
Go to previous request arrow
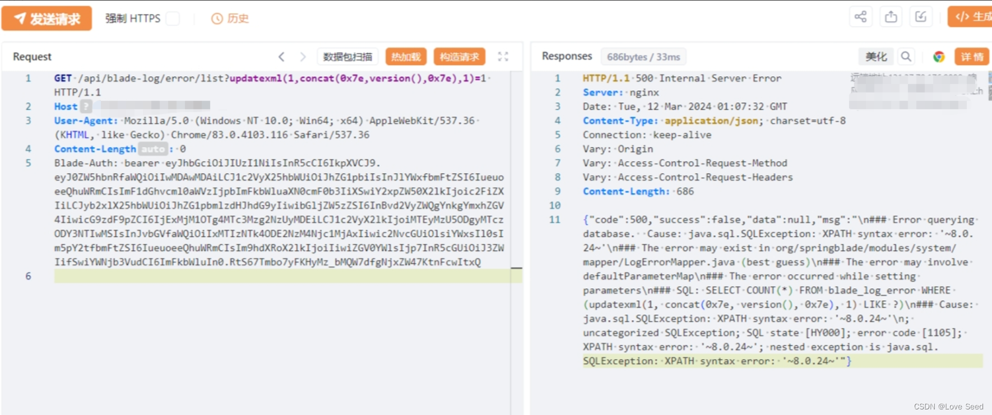281,57
